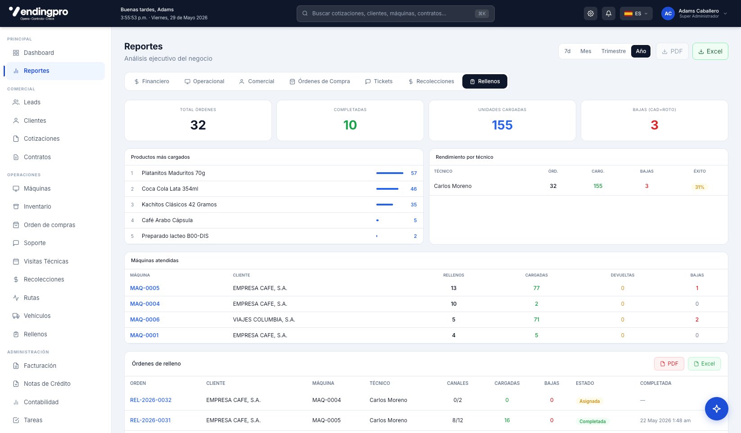Click the search quotes and clients field
The image size is (741, 433).
(x=395, y=13)
